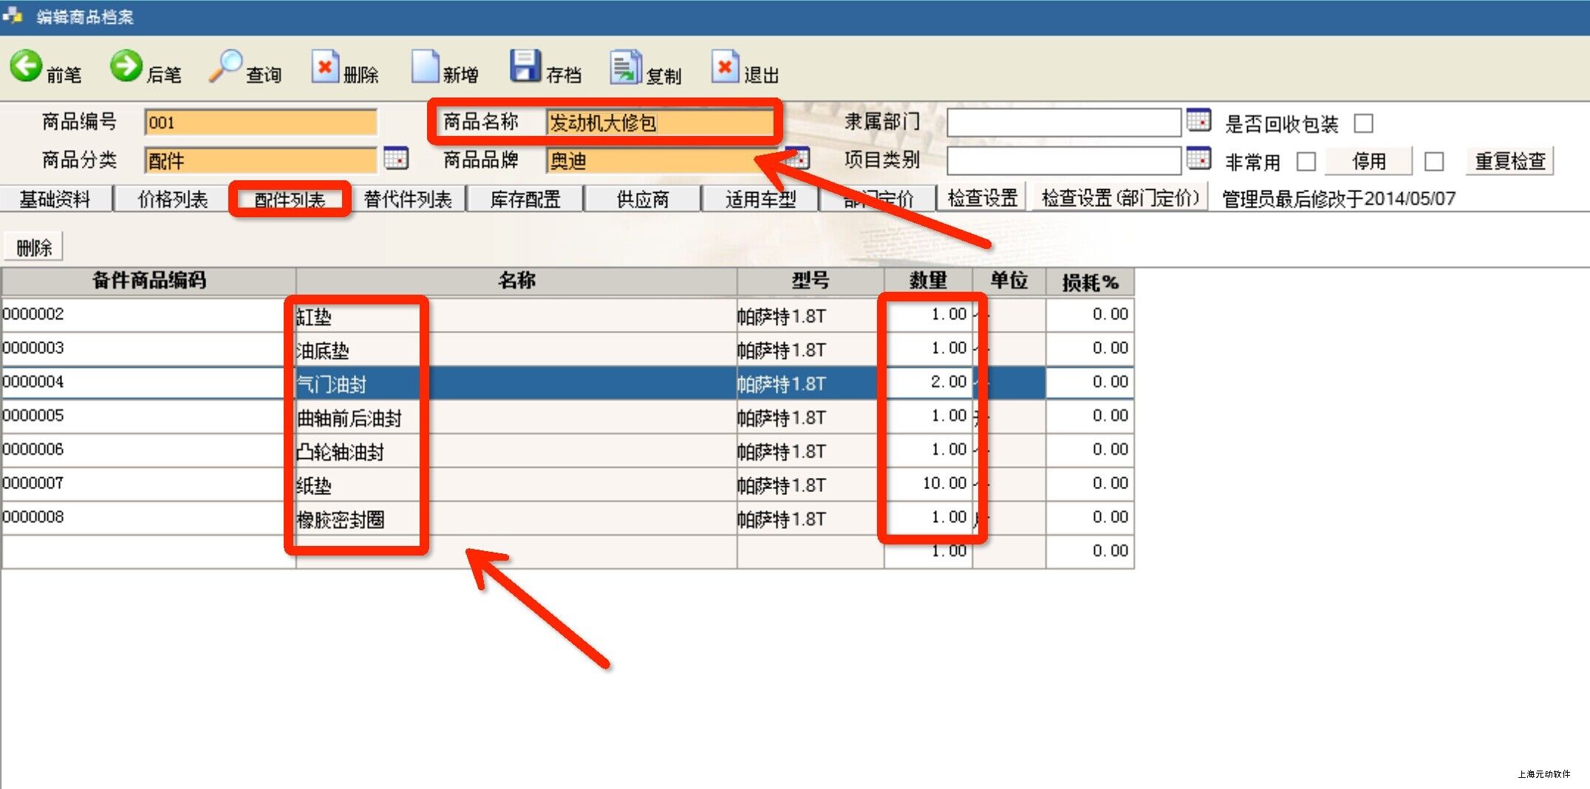Click the 商品编号 input field
Screen dimensions: 1590x789
(260, 123)
